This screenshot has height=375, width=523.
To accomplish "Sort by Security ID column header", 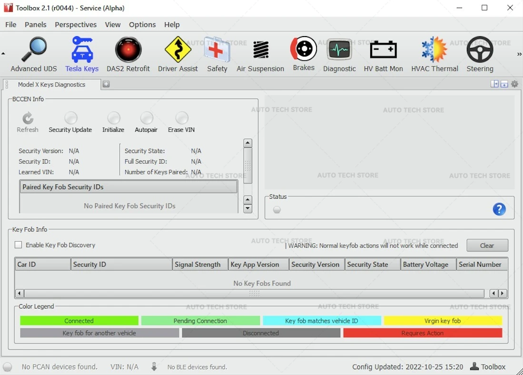I will (121, 264).
